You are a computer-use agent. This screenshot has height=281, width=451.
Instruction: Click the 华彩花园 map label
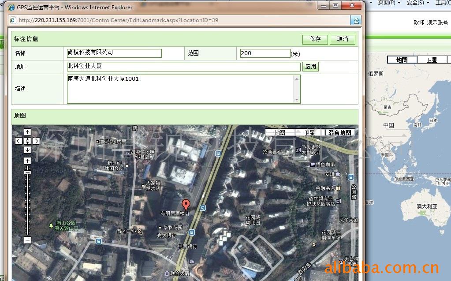point(173,228)
